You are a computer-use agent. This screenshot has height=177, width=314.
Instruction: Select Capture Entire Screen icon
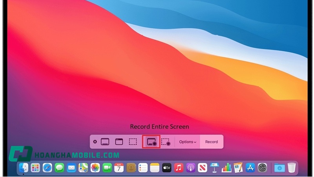pos(105,142)
